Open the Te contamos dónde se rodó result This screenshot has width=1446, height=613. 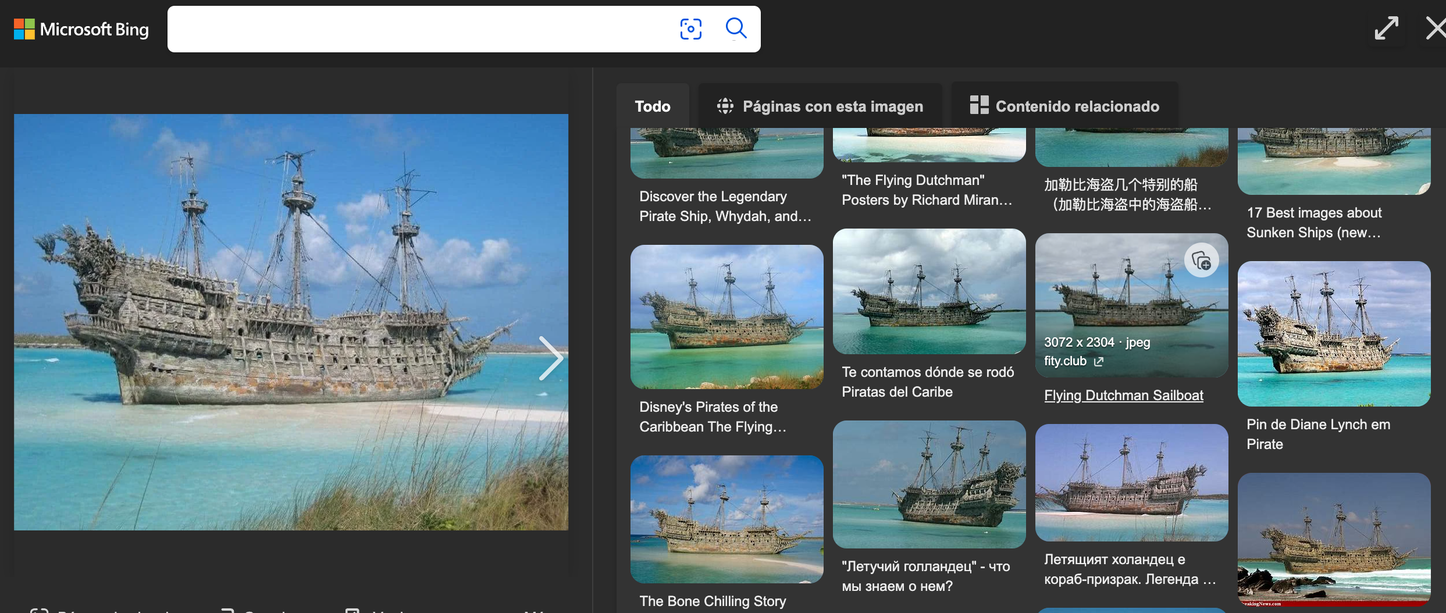928,382
